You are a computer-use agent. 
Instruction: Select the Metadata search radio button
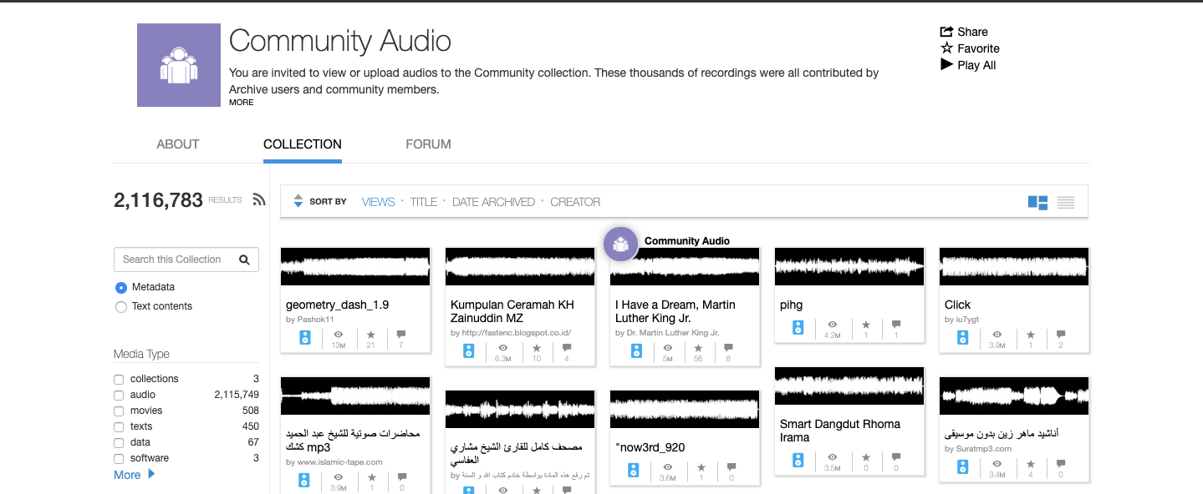point(121,287)
